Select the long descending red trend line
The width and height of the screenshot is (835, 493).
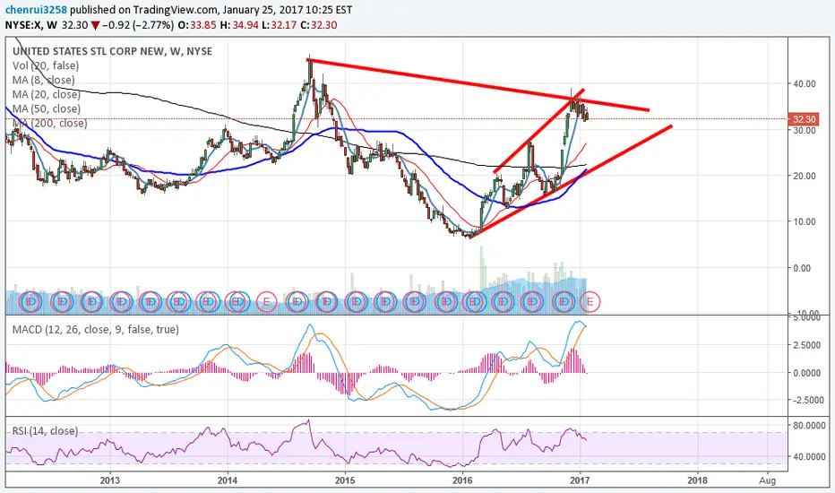pyautogui.click(x=479, y=85)
